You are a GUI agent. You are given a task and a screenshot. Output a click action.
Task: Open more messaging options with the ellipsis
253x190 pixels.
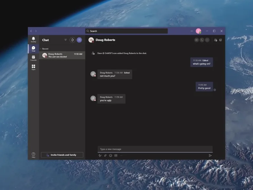click(120, 155)
